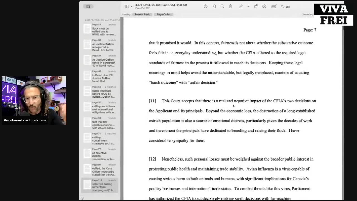
Task: Show the document inspector info panel
Action: tap(206, 6)
